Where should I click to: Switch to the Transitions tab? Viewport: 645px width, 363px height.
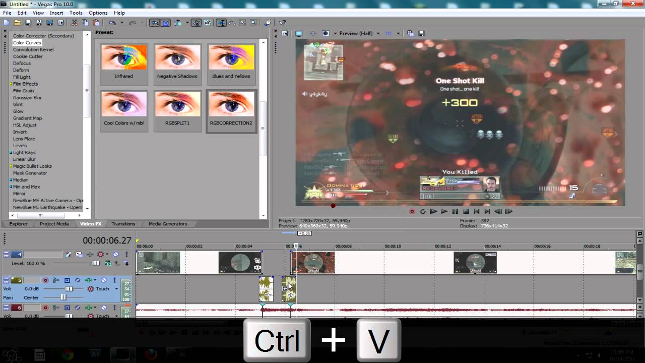[123, 224]
